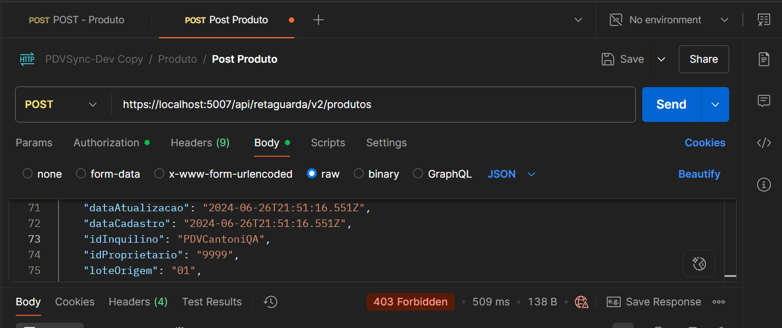The image size is (782, 328).
Task: Open the response history clock icon
Action: [x=270, y=302]
